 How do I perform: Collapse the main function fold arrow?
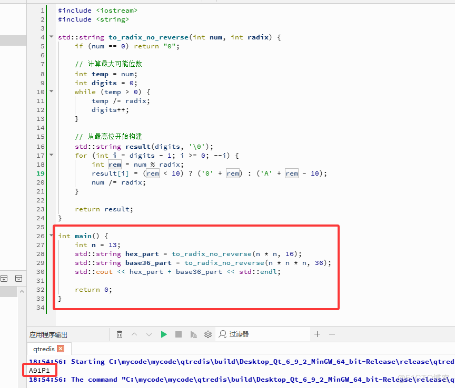tap(52, 236)
